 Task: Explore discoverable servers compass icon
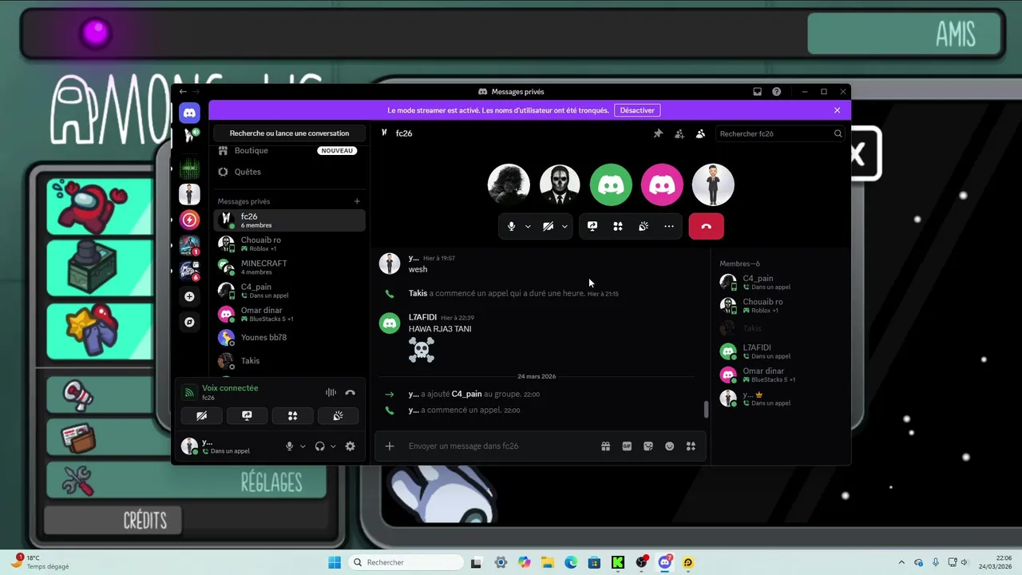pyautogui.click(x=189, y=323)
